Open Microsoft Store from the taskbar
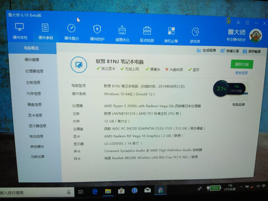268x201 pixels. (x=121, y=191)
